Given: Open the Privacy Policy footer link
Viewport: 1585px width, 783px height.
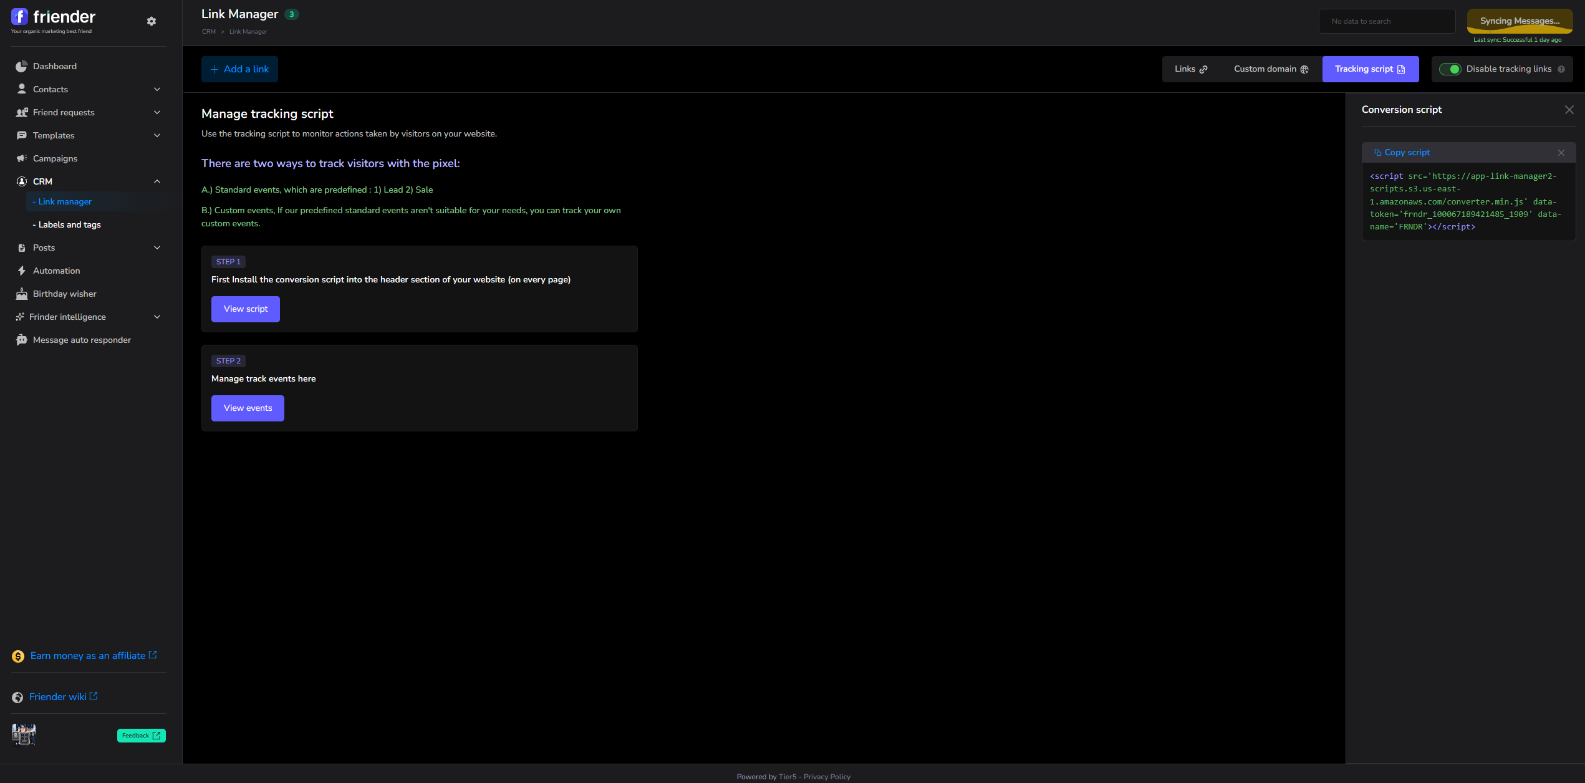Looking at the screenshot, I should [827, 777].
